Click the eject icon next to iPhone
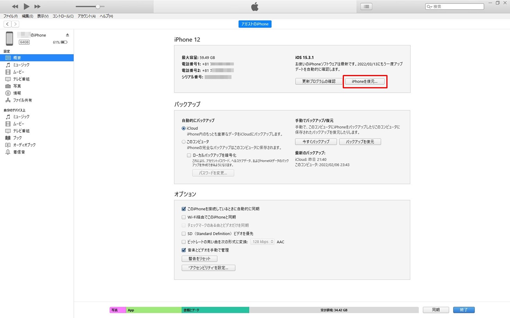The height and width of the screenshot is (318, 510). [68, 35]
